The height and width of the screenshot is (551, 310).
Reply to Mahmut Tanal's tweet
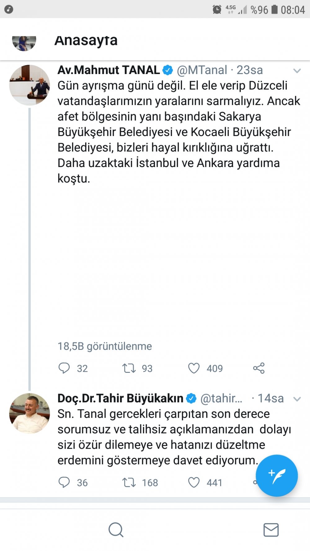coord(64,368)
